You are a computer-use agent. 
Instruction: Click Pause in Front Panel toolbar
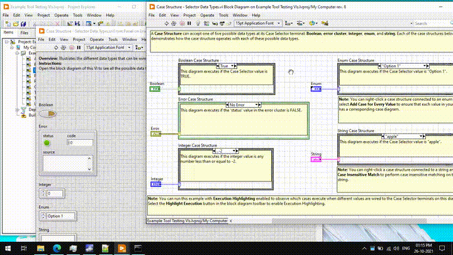(79, 47)
